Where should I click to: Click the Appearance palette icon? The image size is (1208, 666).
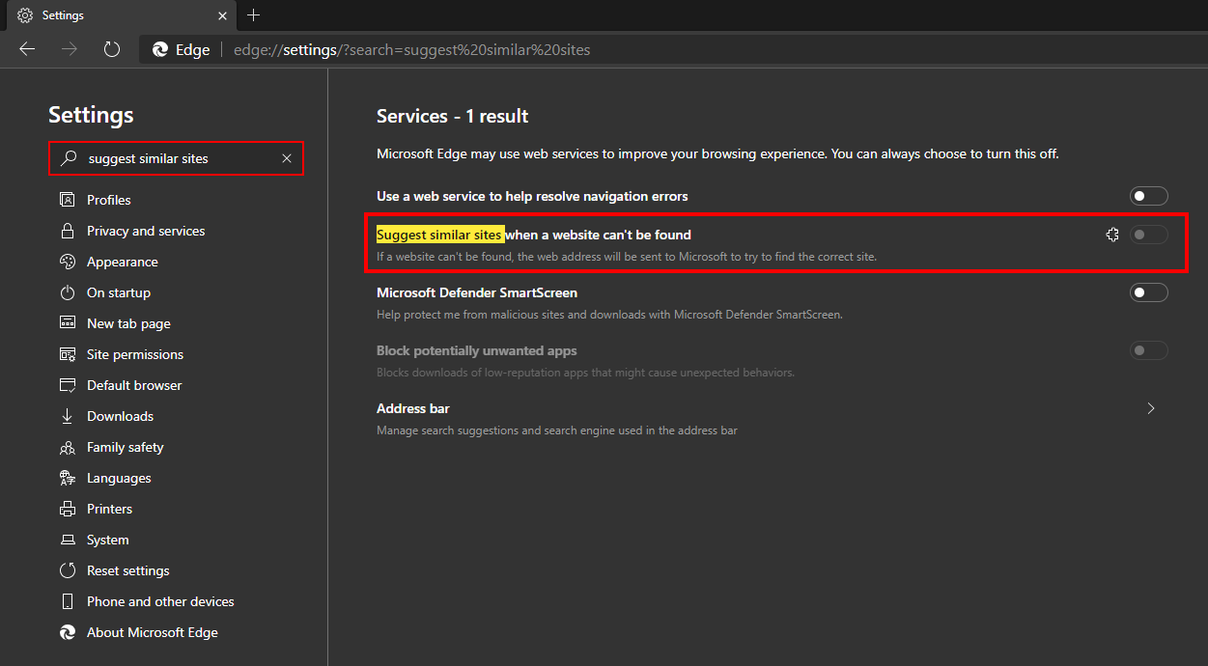tap(68, 262)
